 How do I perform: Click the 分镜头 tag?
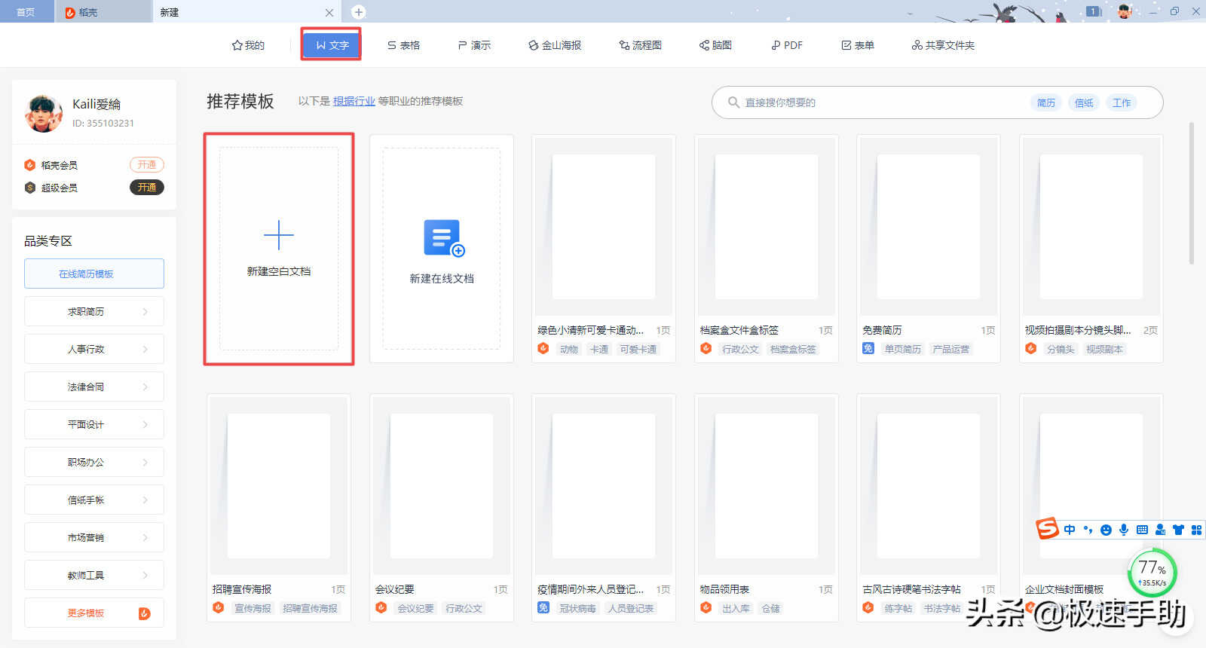point(1061,349)
